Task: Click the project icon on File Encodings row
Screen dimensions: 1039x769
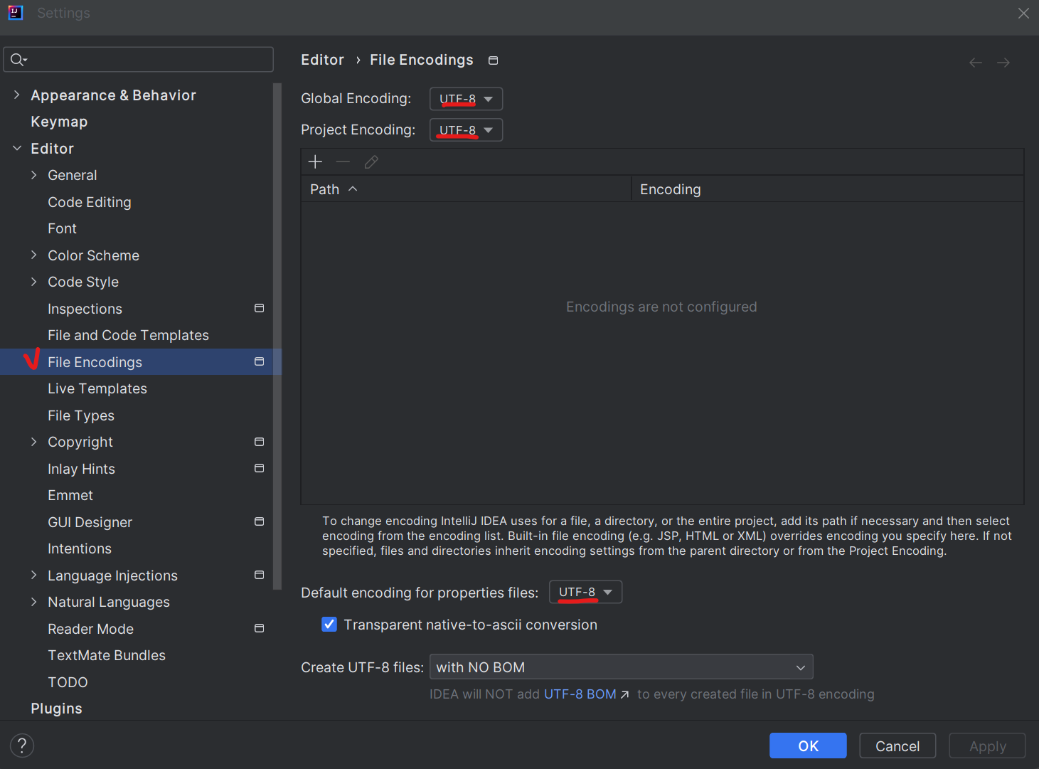Action: [259, 361]
